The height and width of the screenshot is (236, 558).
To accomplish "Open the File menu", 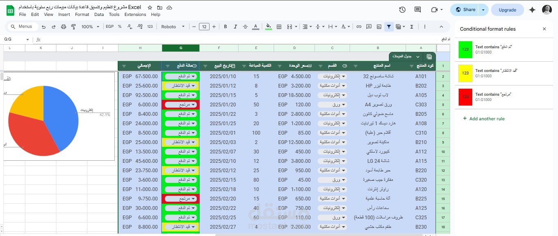I will click(x=22, y=14).
